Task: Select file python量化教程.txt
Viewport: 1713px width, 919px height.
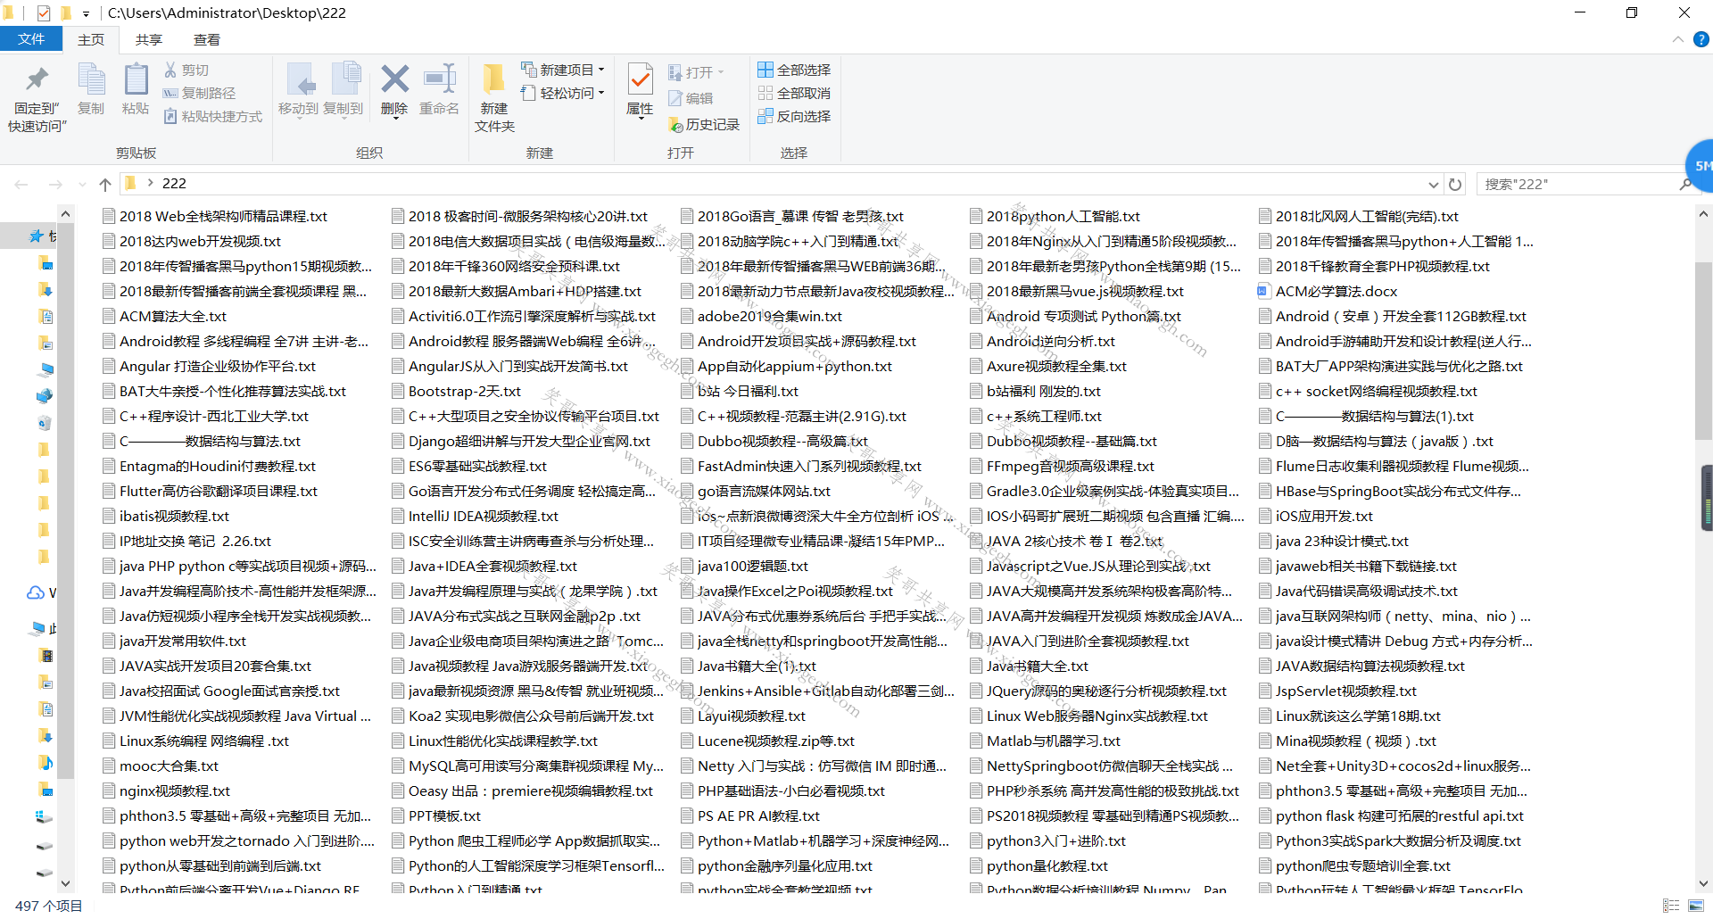Action: tap(1039, 865)
